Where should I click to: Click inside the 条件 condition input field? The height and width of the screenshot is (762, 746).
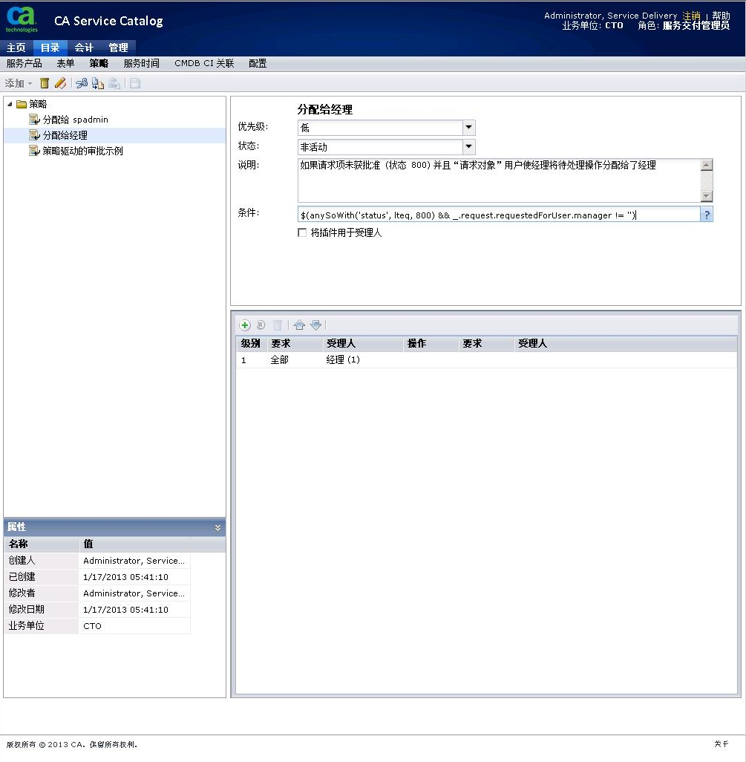[499, 215]
